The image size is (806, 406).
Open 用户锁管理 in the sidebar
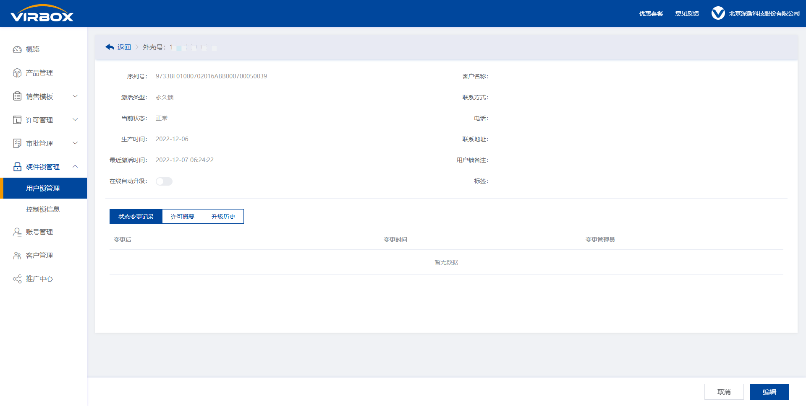pyautogui.click(x=44, y=188)
